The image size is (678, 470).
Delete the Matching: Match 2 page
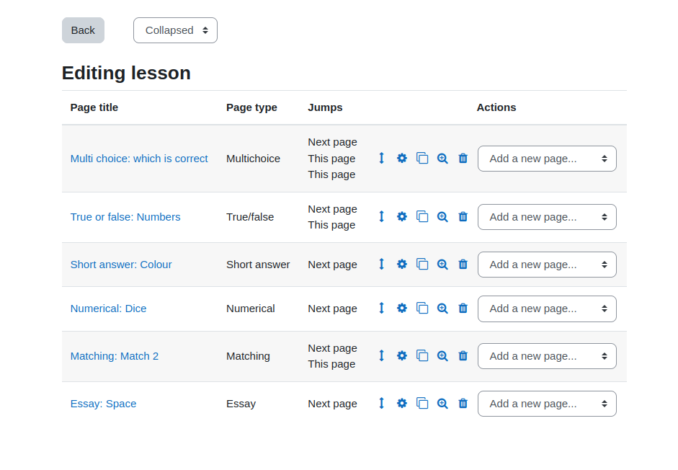tap(463, 356)
